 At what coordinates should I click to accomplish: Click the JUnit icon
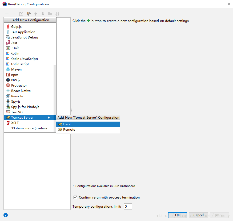point(8,48)
